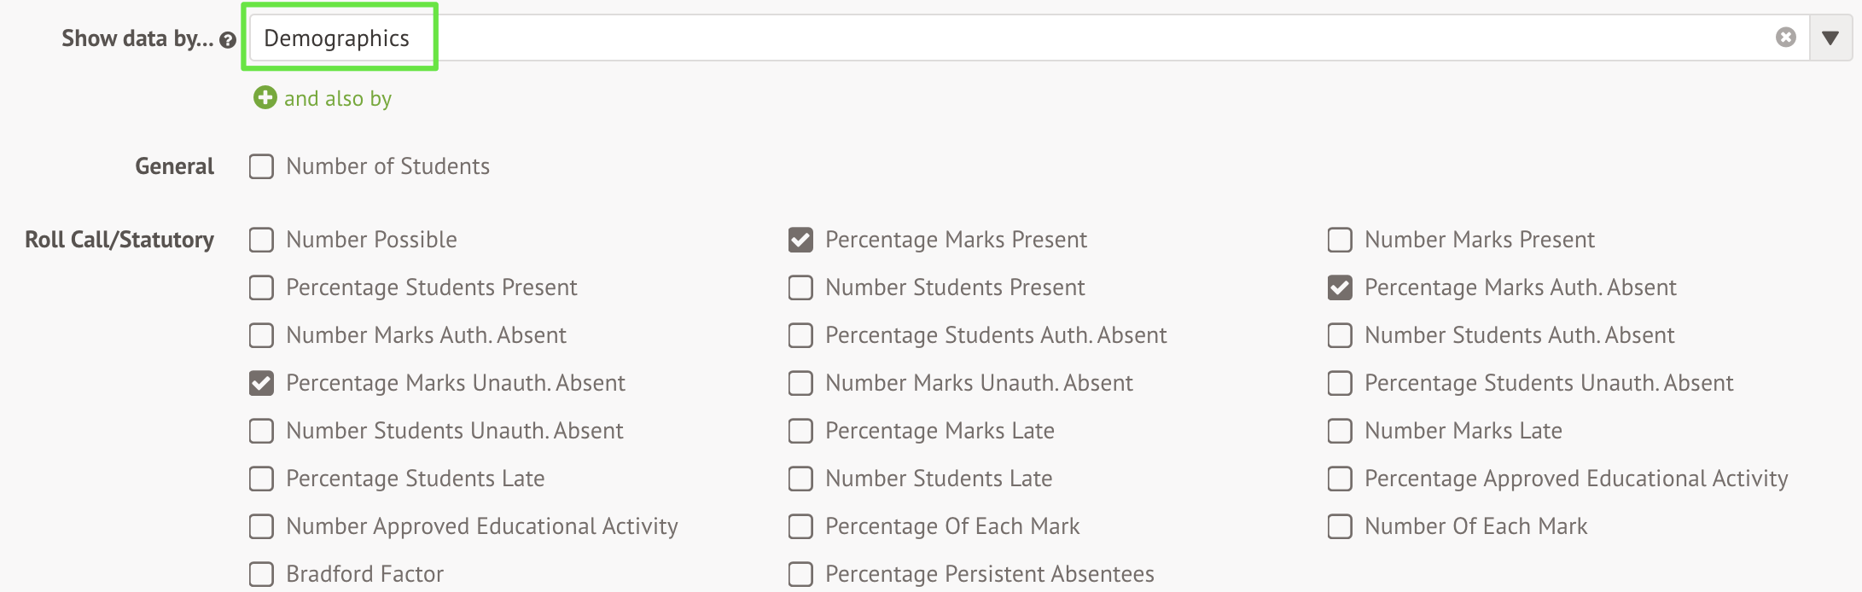Tick the Number Possible checkbox
This screenshot has height=592, width=1862.
(261, 240)
